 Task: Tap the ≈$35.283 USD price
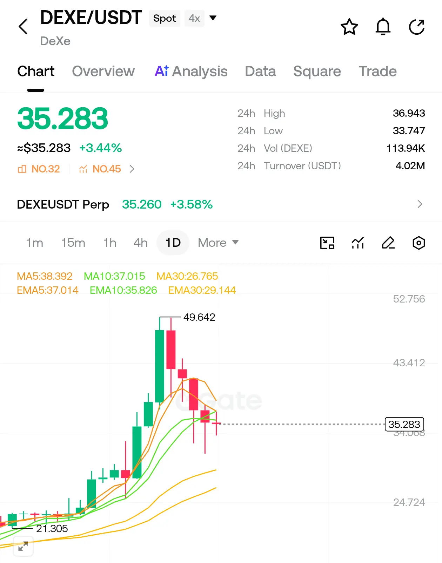click(44, 148)
